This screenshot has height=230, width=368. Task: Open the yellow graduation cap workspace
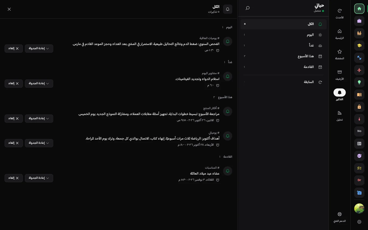(359, 45)
